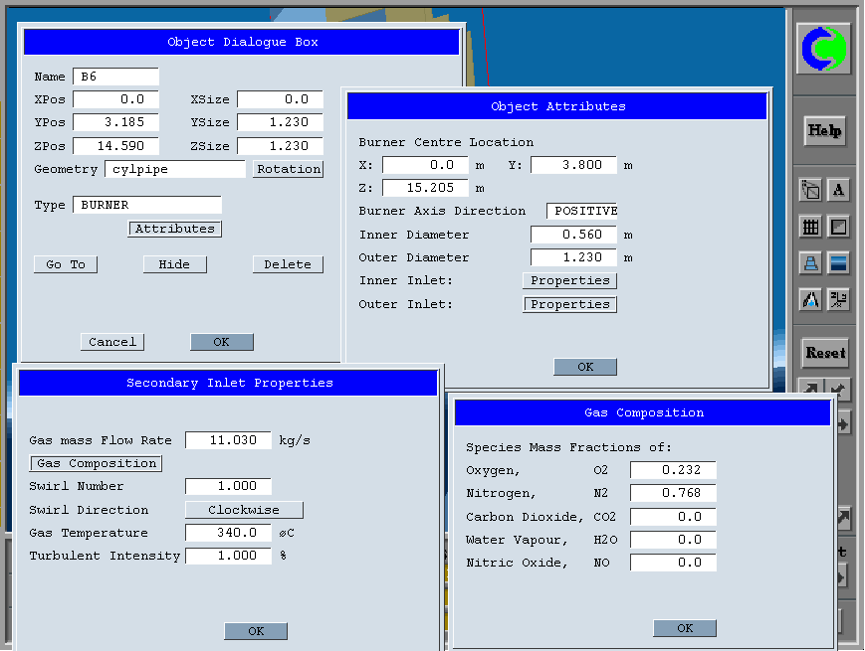Viewport: 865px width, 651px height.
Task: Toggle Swirl Direction Clockwise button
Action: coord(244,510)
